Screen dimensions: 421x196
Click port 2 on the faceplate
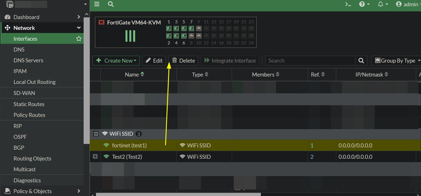coord(169,36)
